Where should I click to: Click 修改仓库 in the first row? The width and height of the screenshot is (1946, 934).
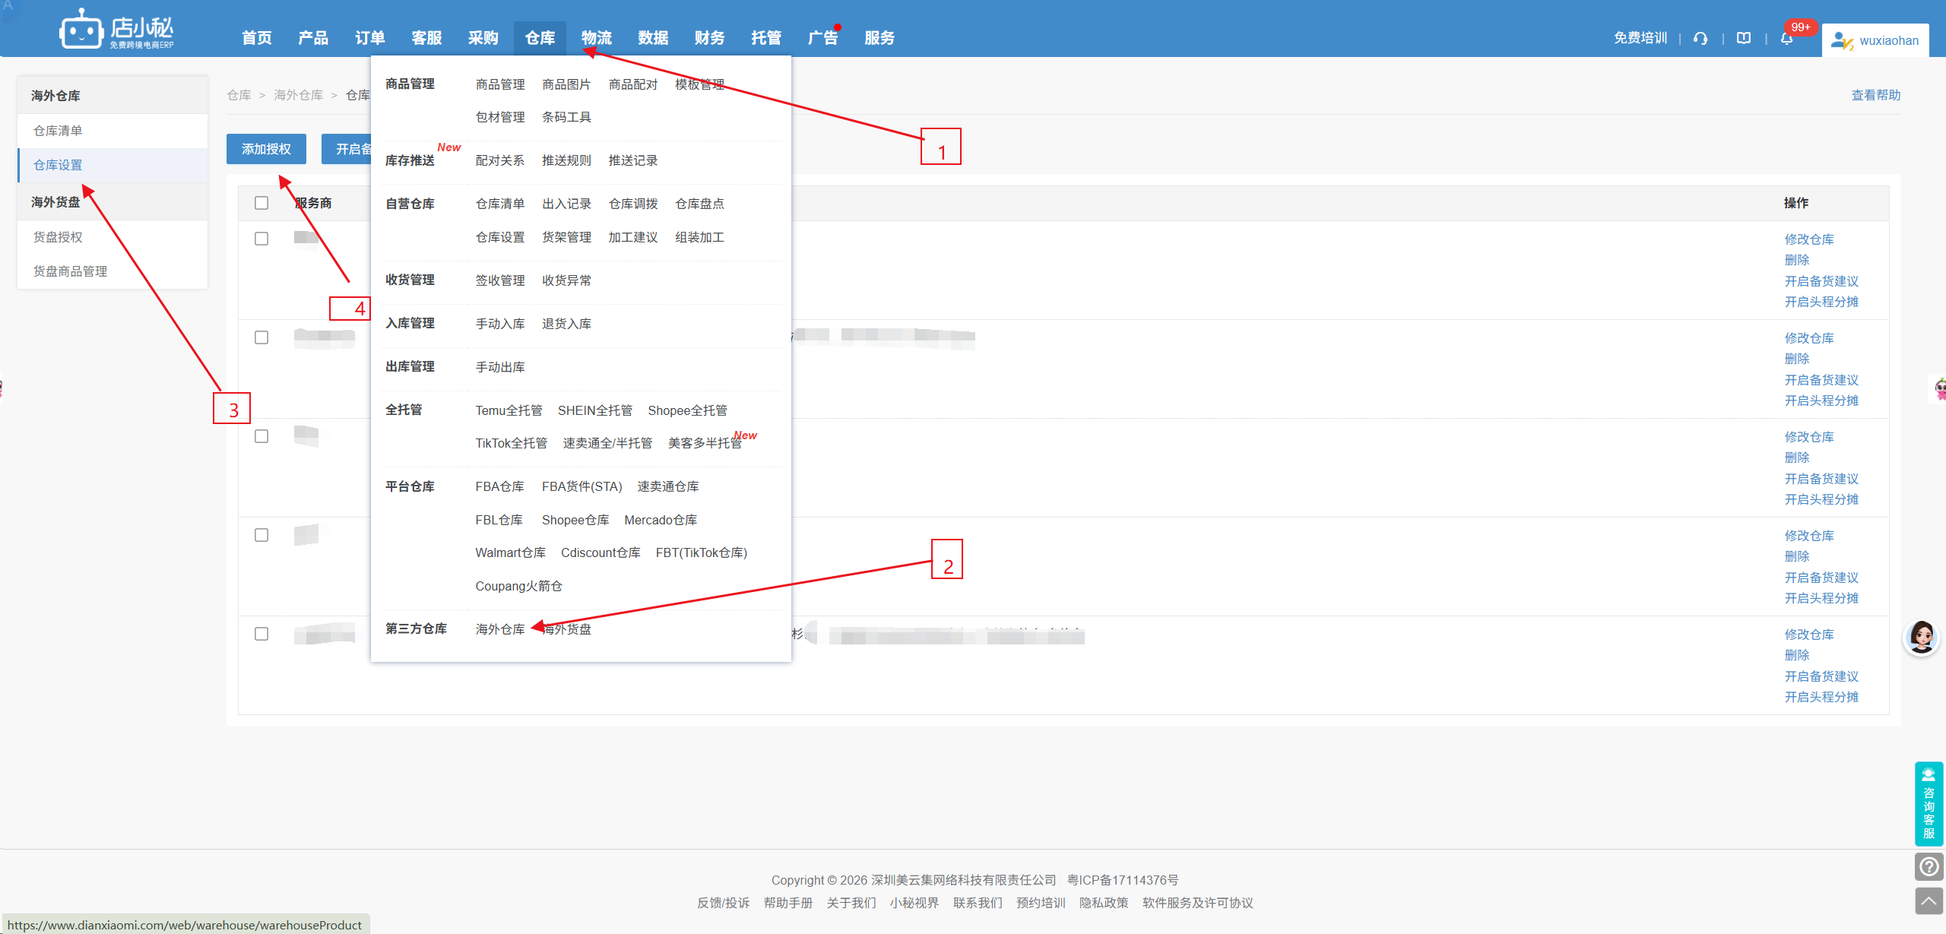[x=1809, y=239]
